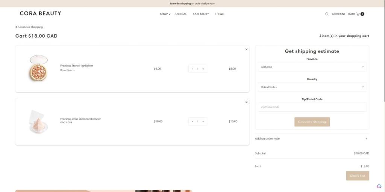Image resolution: width=385 pixels, height=192 pixels.
Task: Increase Precious Stone Highlighter quantity with plus
Action: tap(203, 69)
